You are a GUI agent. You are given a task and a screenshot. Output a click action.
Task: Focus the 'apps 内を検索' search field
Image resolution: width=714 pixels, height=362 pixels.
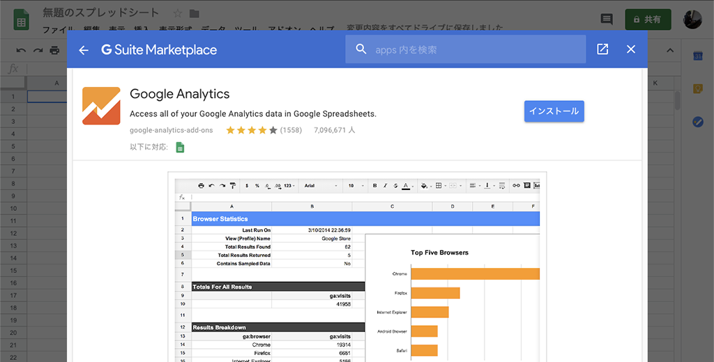[465, 49]
